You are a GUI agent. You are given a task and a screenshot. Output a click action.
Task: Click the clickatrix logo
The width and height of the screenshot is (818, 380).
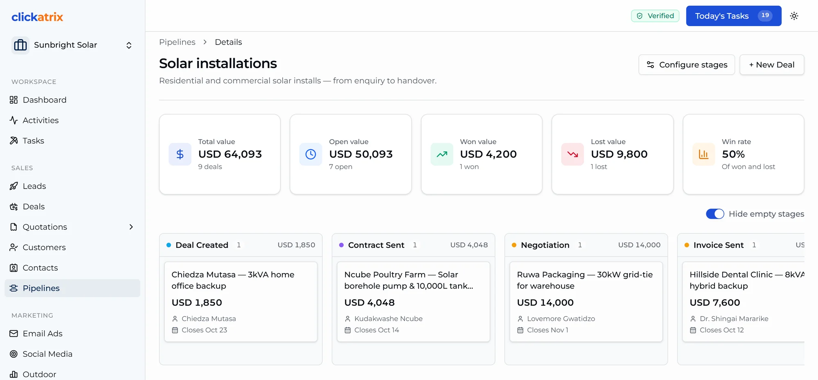coord(37,17)
